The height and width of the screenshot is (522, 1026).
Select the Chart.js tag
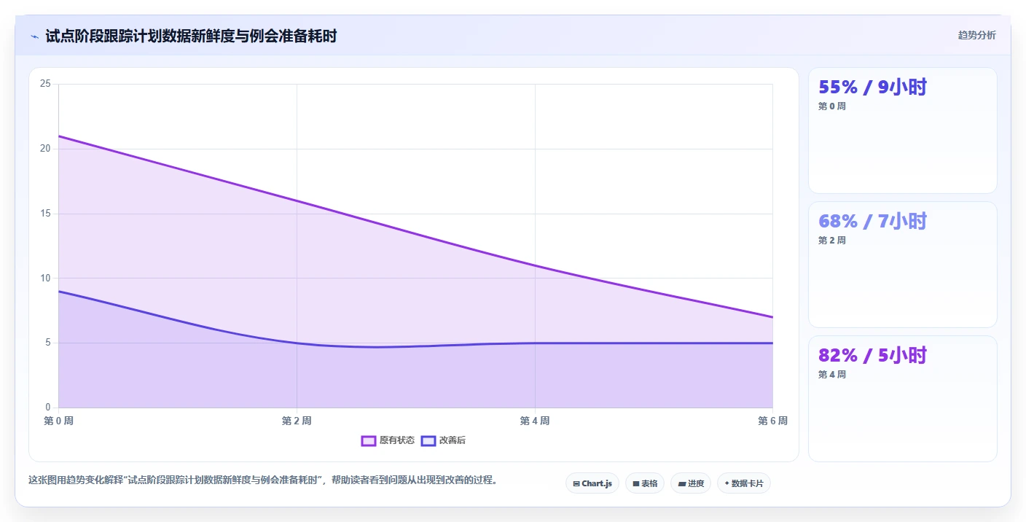click(x=592, y=483)
